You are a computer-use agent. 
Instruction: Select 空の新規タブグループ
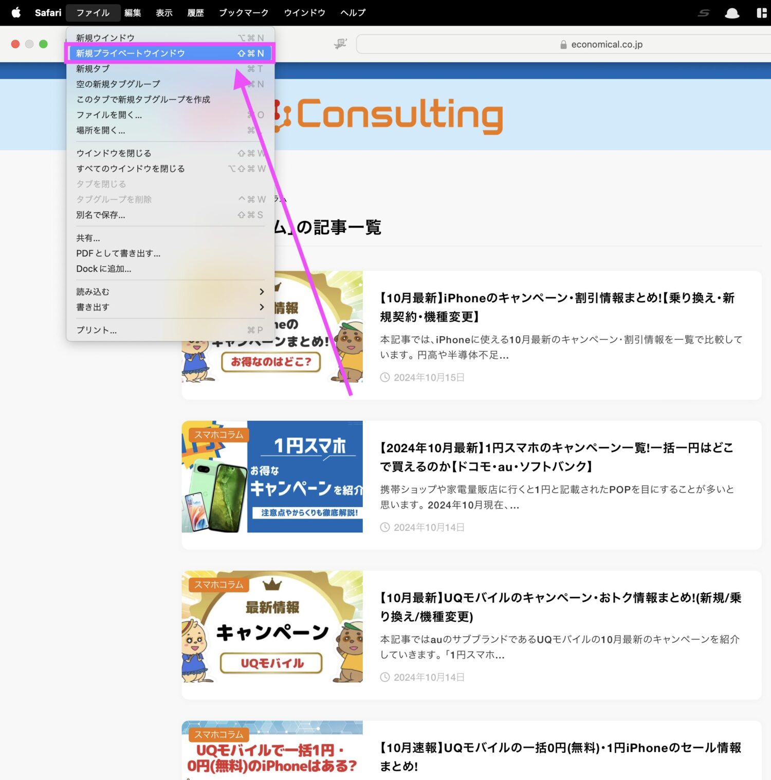tap(170, 84)
